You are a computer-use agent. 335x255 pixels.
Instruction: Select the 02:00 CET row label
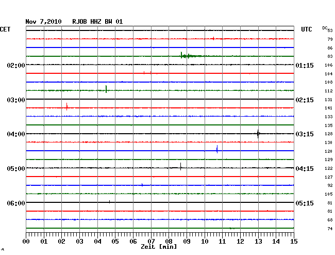(x=16, y=65)
